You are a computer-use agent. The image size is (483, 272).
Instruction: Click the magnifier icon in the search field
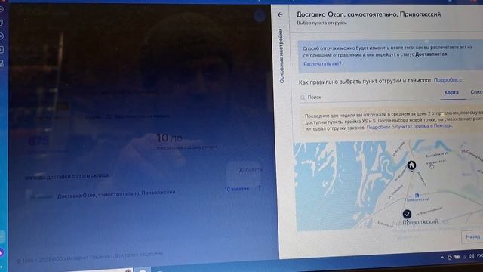pyautogui.click(x=303, y=97)
